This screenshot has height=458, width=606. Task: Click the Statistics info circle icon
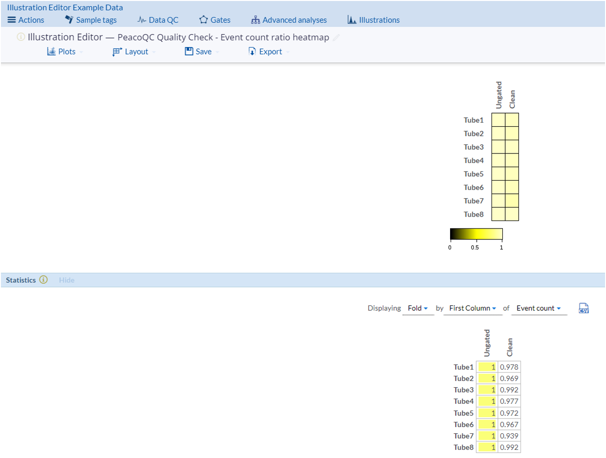(x=43, y=279)
